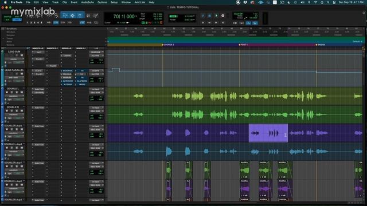Toggle Grid edit mode
367x206 pixels.
pos(17,20)
